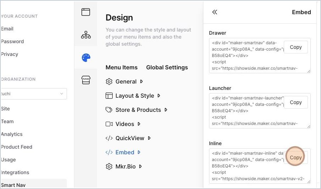Screen dimensions: 321x189
Task: Click the Launcher text area resize handle
Action: (309, 126)
